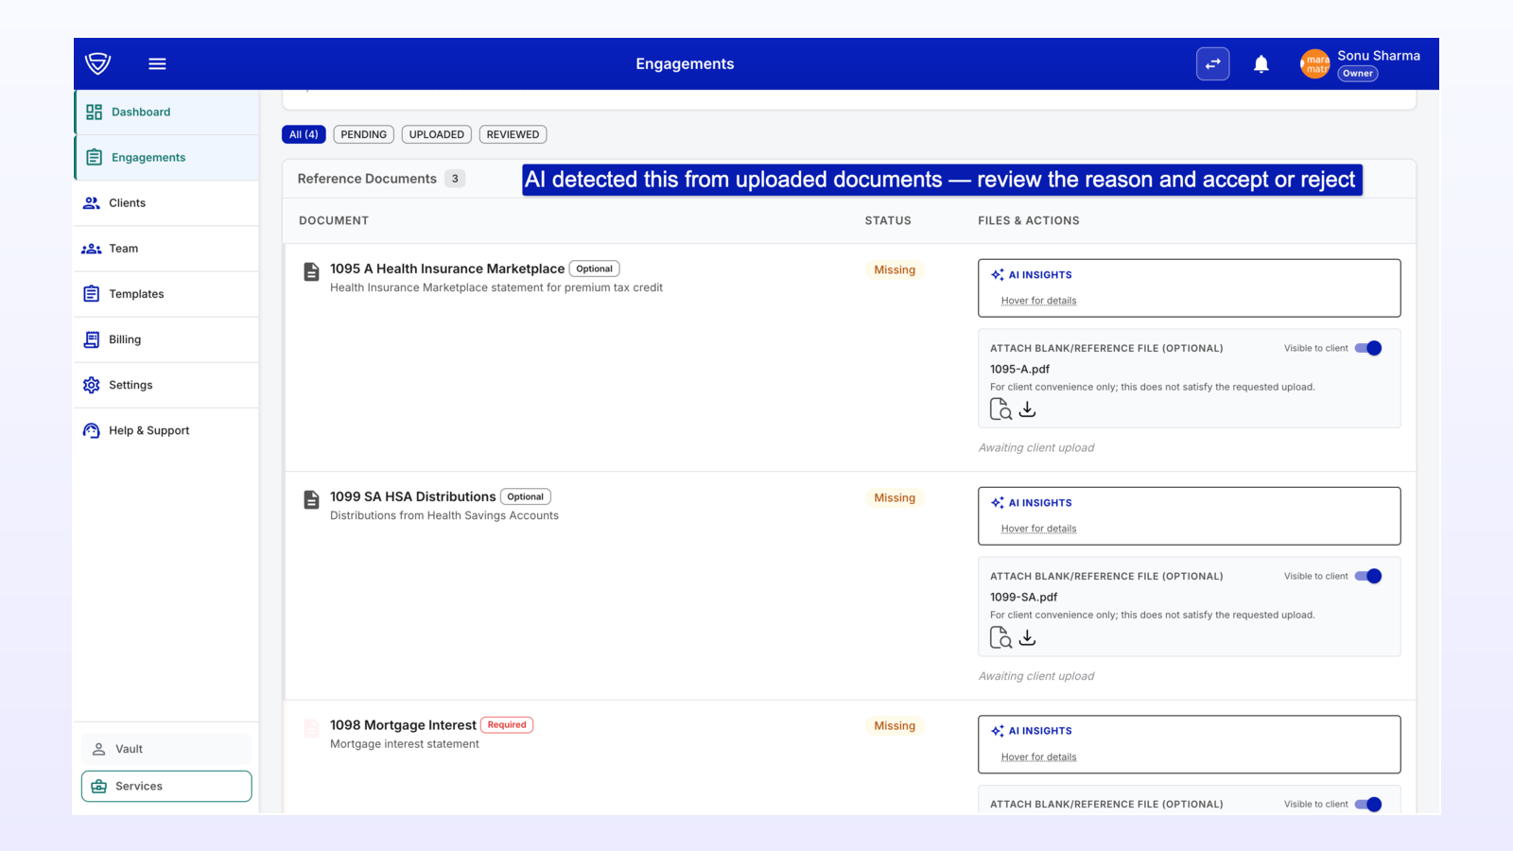This screenshot has width=1513, height=851.
Task: Click the Engagements clipboard icon
Action: point(94,157)
